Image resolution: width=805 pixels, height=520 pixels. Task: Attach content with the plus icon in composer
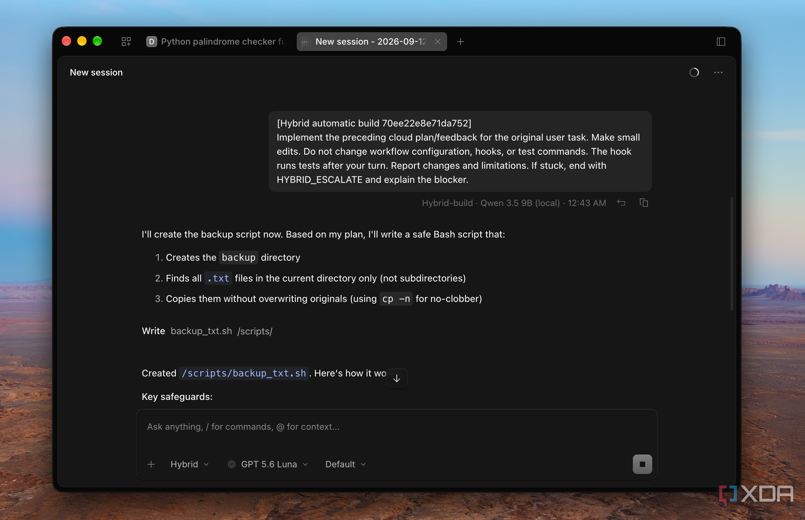click(151, 464)
